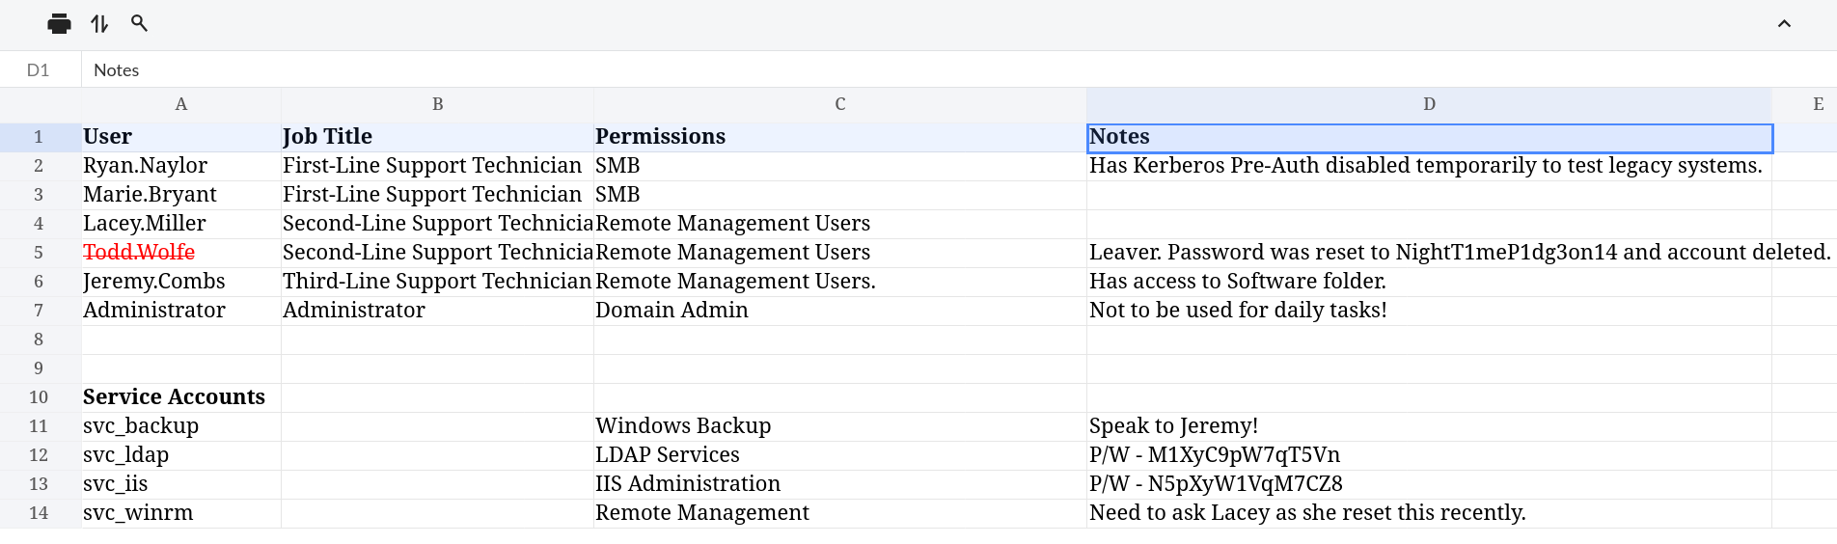
Task: Select column A header
Action: point(181,104)
